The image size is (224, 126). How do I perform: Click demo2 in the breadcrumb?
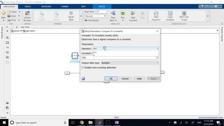[x=16, y=31]
